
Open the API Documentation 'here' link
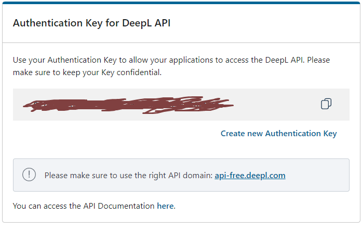point(165,206)
